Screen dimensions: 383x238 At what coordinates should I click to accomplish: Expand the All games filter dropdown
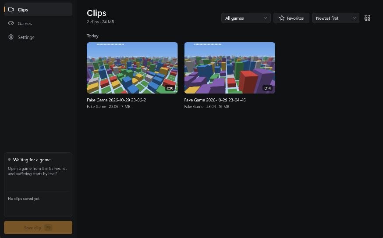point(246,18)
